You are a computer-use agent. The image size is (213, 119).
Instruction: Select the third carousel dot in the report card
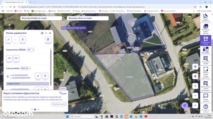(x=38, y=109)
